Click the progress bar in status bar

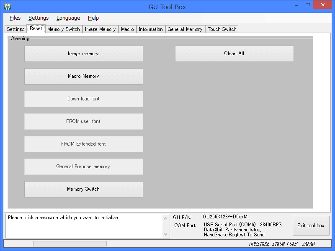(x=70, y=243)
